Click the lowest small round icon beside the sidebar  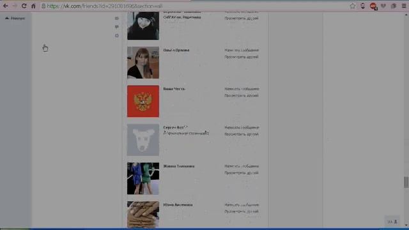tap(116, 36)
